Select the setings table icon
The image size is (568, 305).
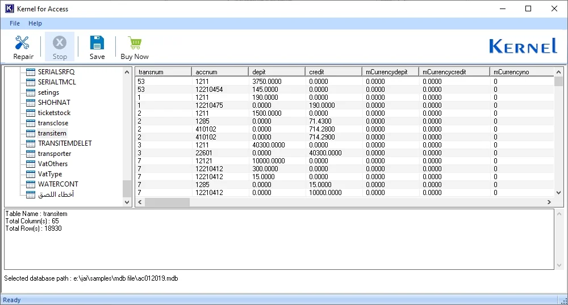[x=31, y=92]
